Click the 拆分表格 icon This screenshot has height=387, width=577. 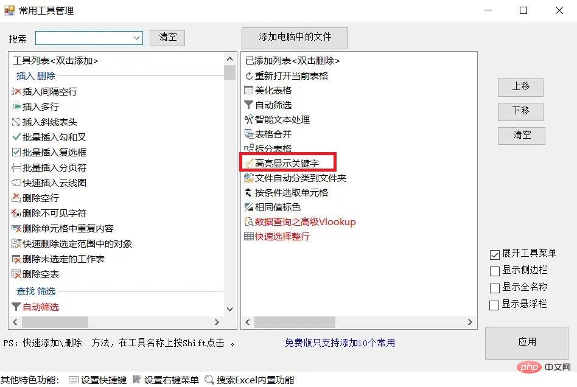249,148
